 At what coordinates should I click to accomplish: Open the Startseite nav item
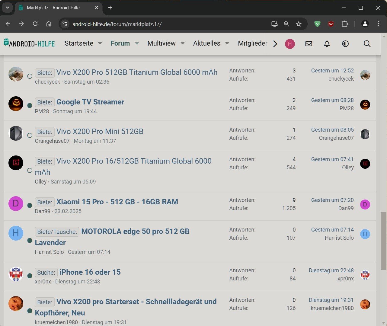(79, 43)
